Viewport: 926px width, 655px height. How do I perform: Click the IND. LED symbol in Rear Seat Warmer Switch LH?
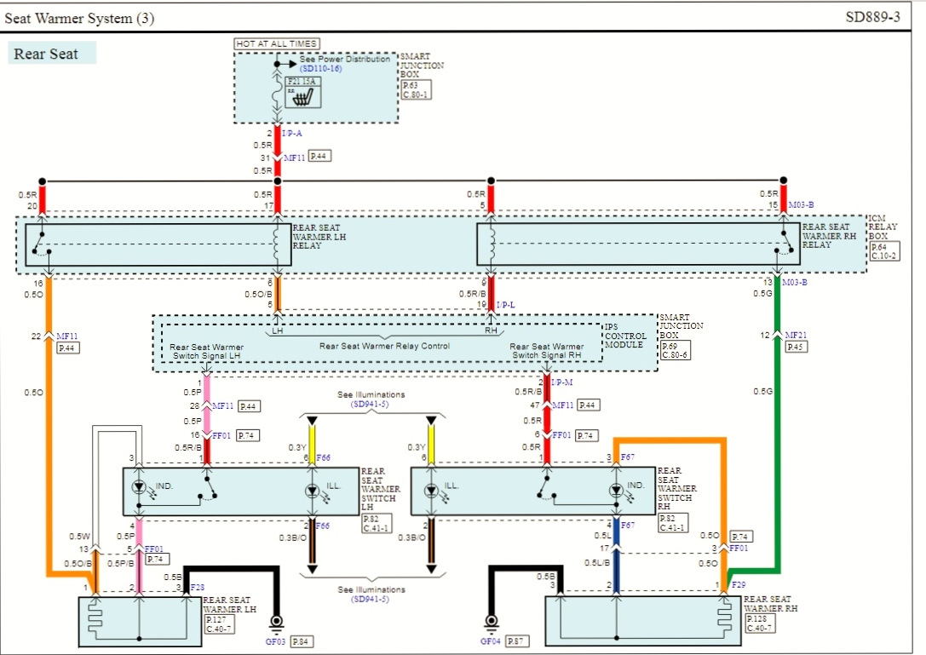tap(139, 488)
